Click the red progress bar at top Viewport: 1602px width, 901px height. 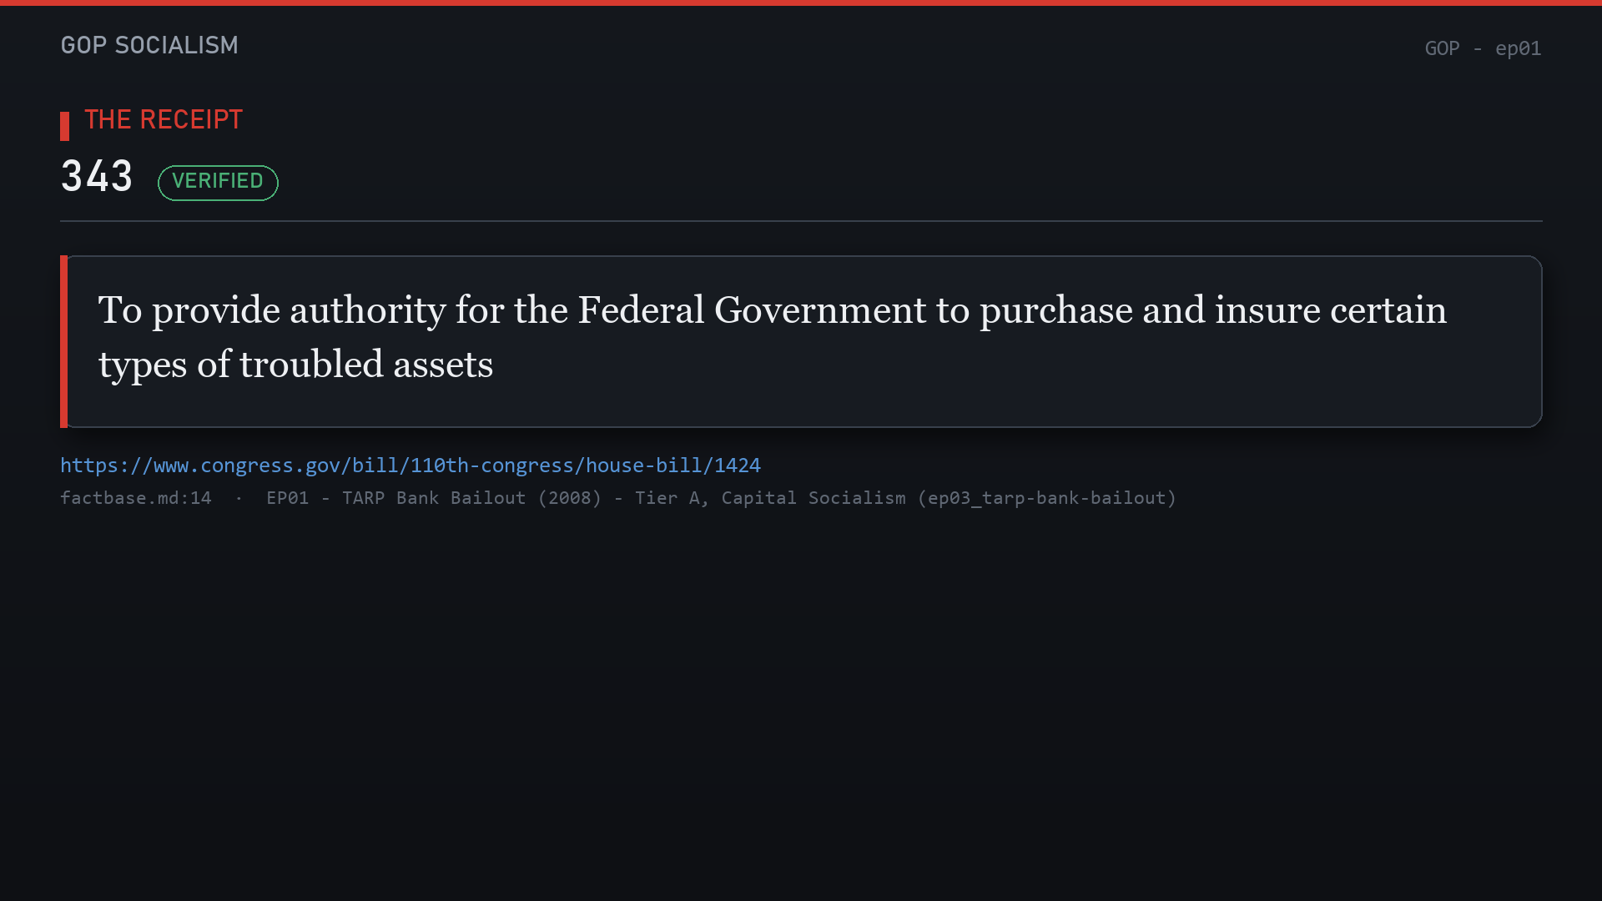(x=801, y=3)
